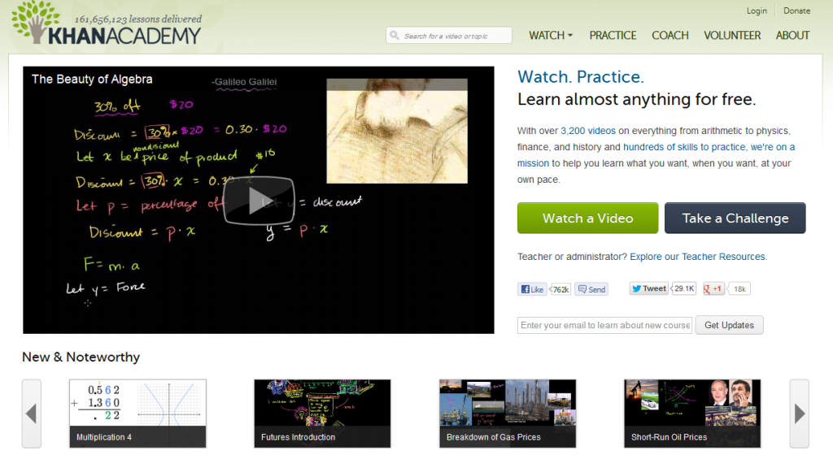The image size is (833, 459).
Task: Open the Breakdown of Gas Prices thumbnail
Action: tap(508, 414)
